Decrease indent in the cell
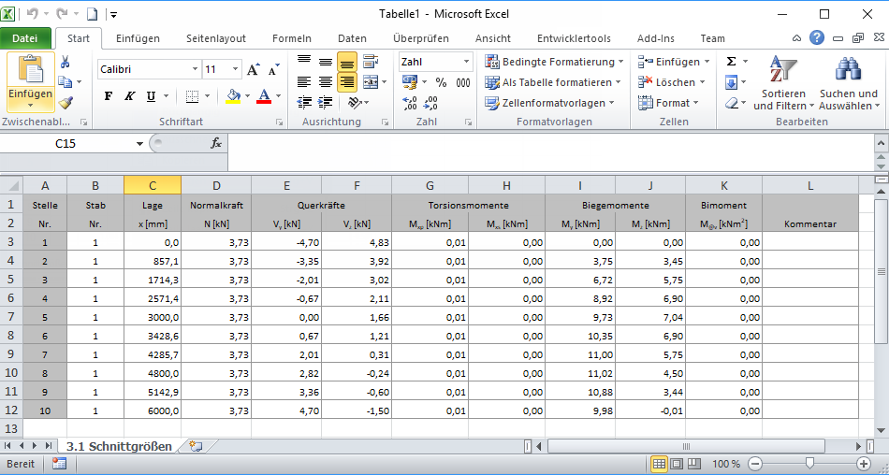The height and width of the screenshot is (475, 889). click(x=304, y=103)
